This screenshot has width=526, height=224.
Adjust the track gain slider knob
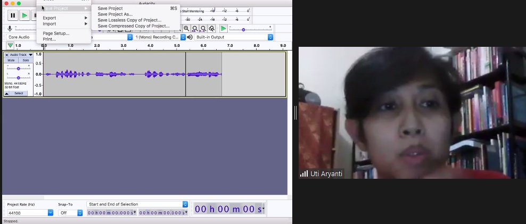(19, 69)
